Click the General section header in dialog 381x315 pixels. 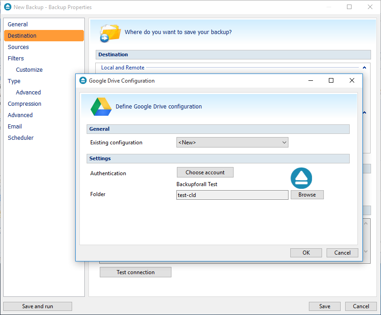[x=218, y=129]
